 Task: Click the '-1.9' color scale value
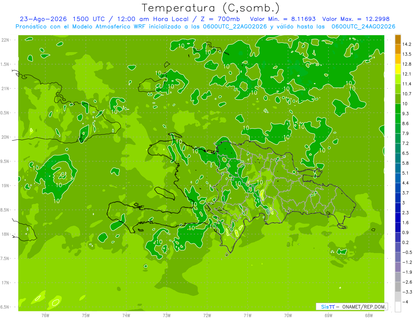pyautogui.click(x=407, y=272)
